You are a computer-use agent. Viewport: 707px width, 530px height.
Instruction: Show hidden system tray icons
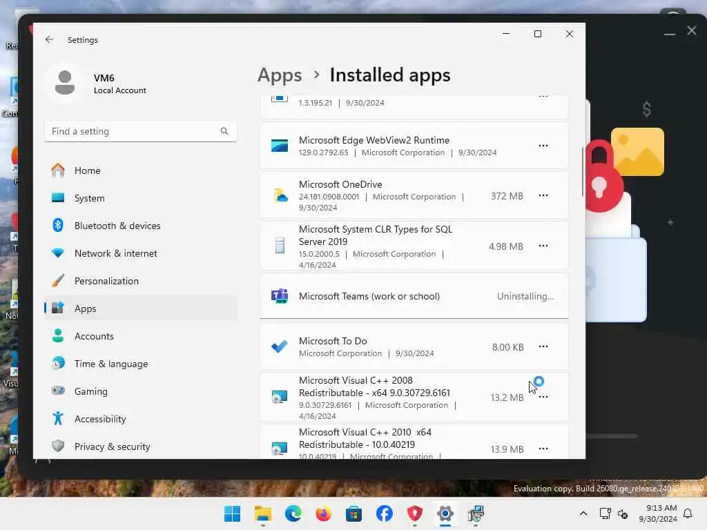pos(583,513)
